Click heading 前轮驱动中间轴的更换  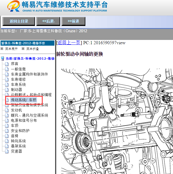(x=80, y=54)
